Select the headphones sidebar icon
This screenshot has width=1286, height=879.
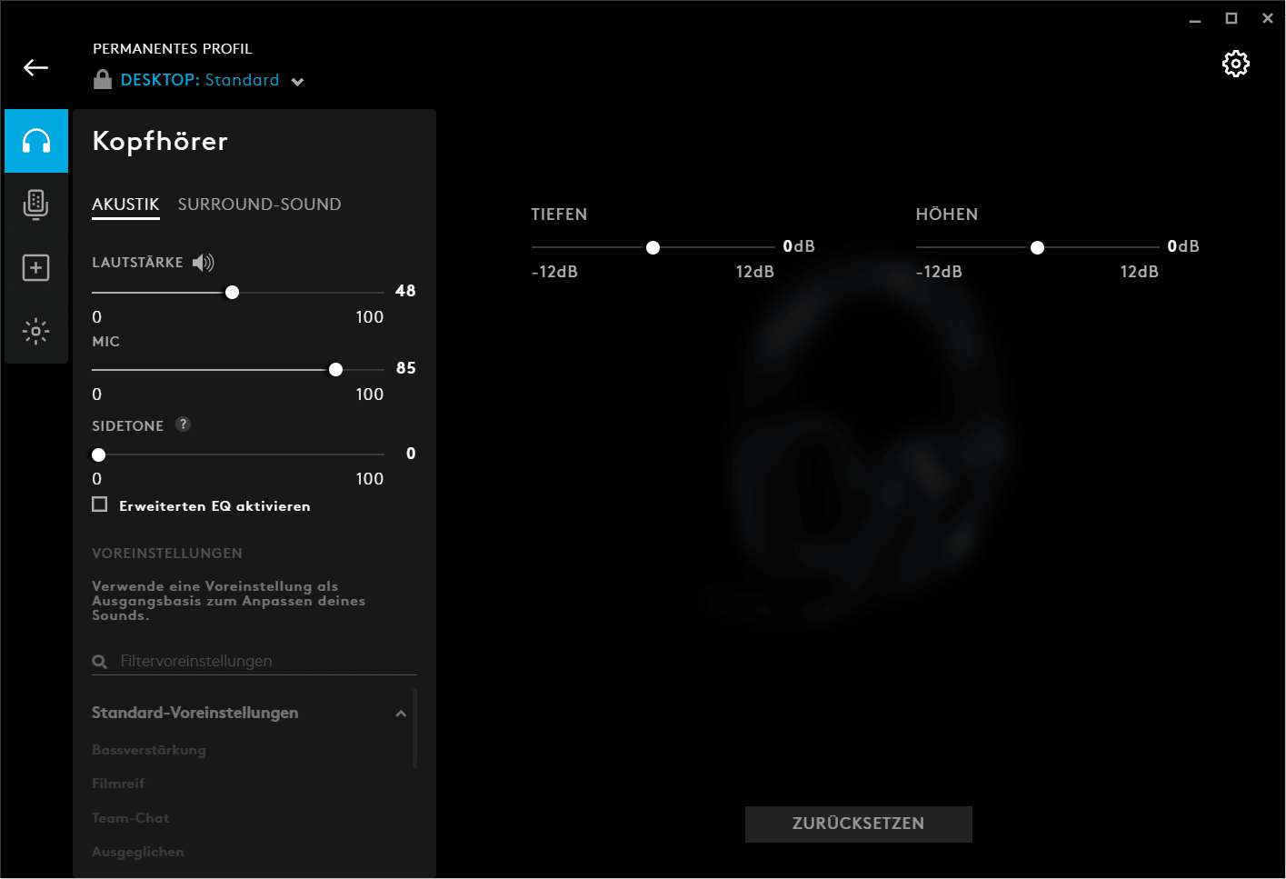(36, 141)
